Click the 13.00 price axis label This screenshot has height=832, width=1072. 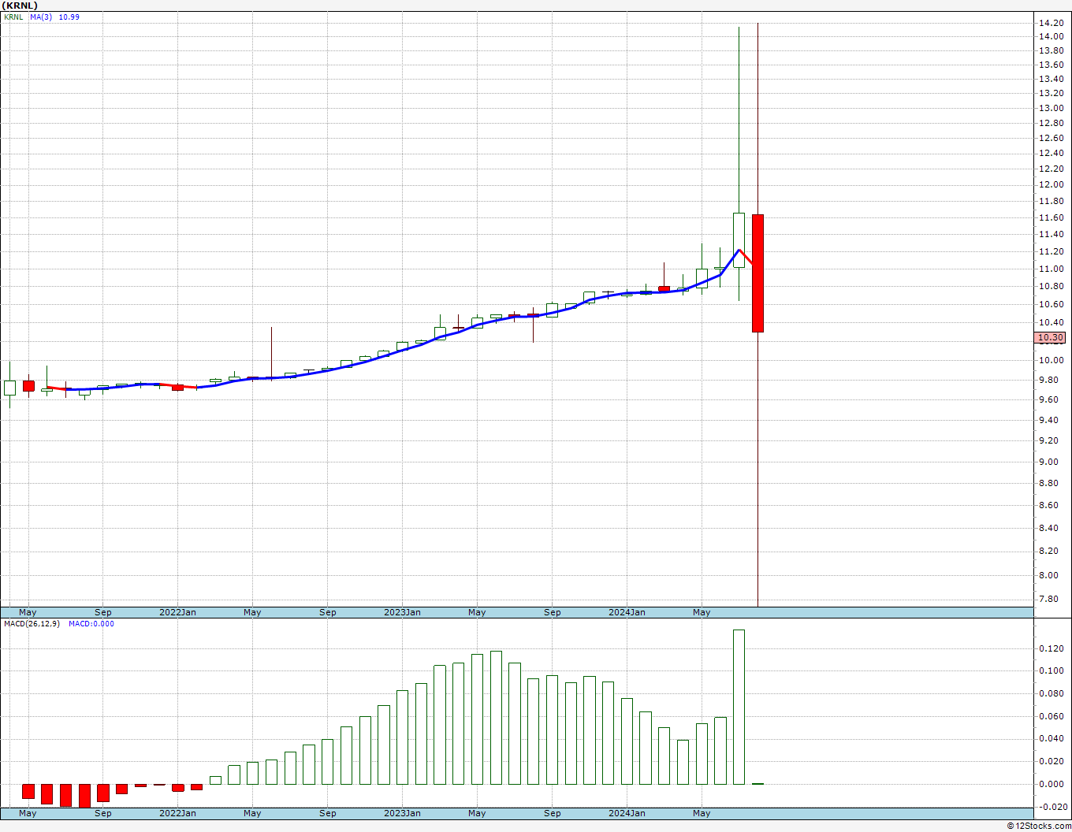pos(1051,109)
